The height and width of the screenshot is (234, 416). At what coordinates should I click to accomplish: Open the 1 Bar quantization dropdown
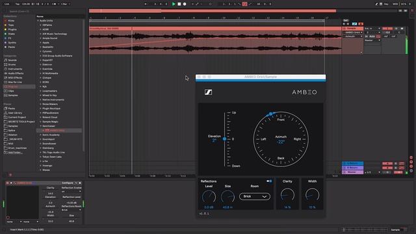tap(66, 4)
